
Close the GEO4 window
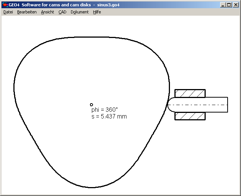(235, 5)
